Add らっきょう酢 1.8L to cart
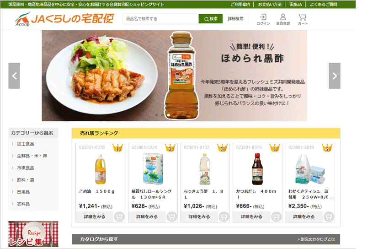373x249 pixels. [x=224, y=217]
